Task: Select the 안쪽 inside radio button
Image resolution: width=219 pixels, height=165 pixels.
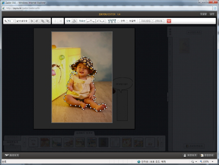Action: click(x=118, y=21)
